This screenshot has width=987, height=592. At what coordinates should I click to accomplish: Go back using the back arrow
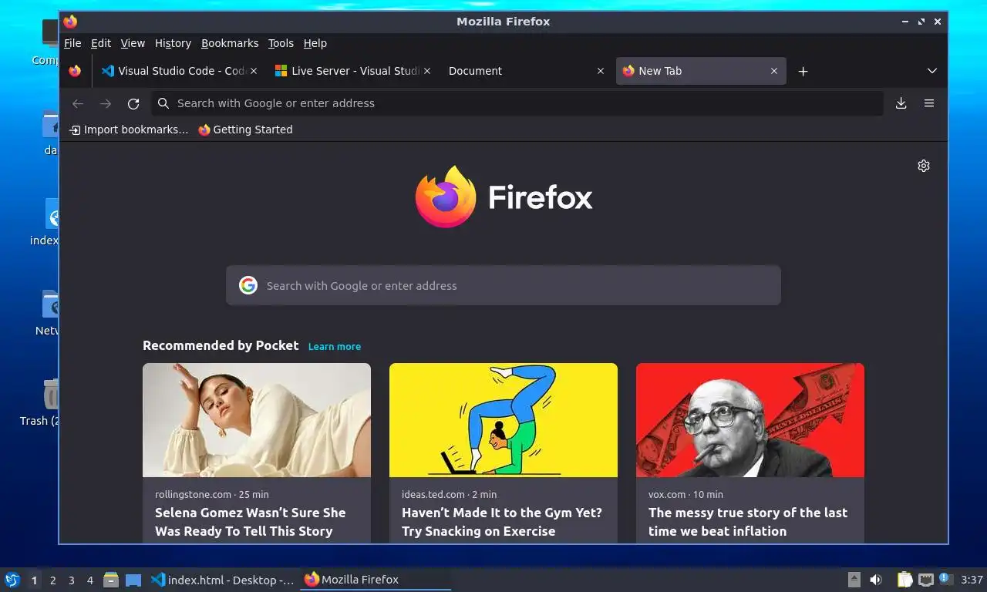click(77, 103)
